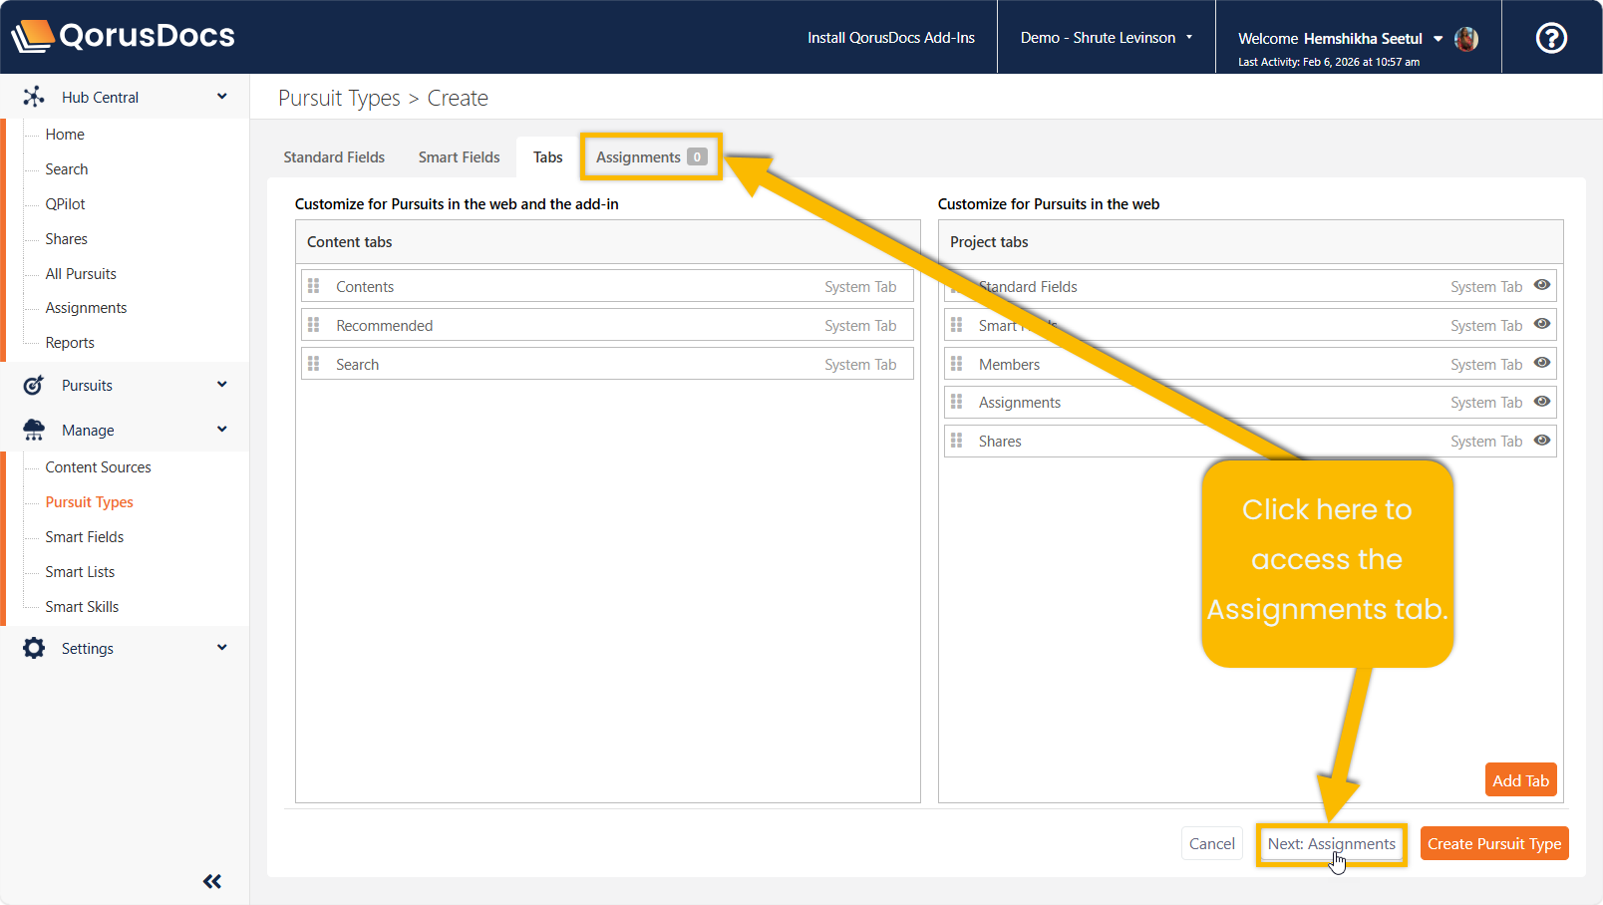The image size is (1603, 905).
Task: Collapse the Hub Central section
Action: click(221, 97)
